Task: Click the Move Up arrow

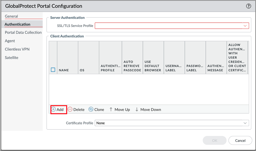Action: tap(111, 109)
